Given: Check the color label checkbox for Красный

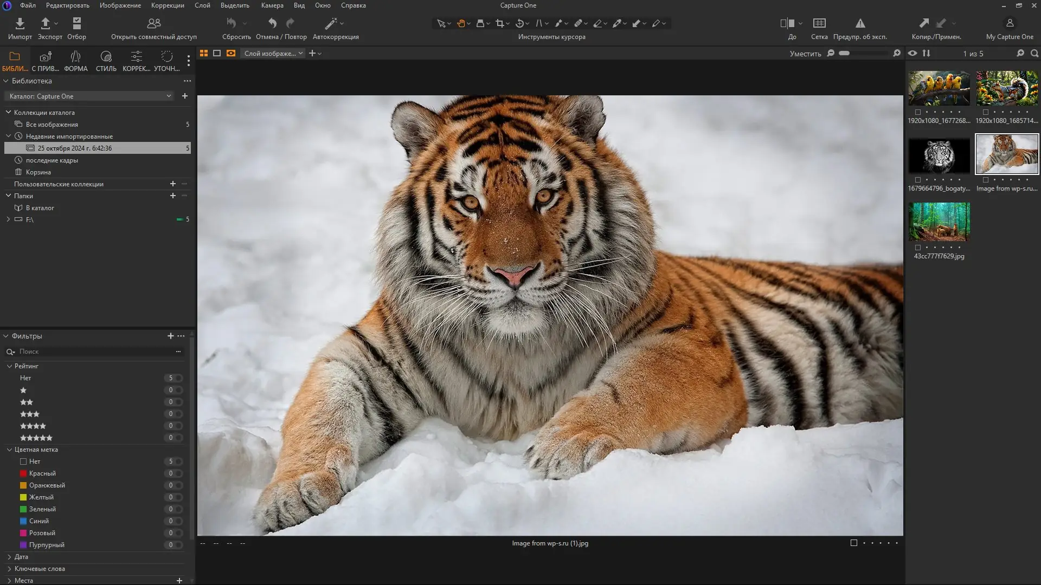Looking at the screenshot, I should (x=23, y=473).
